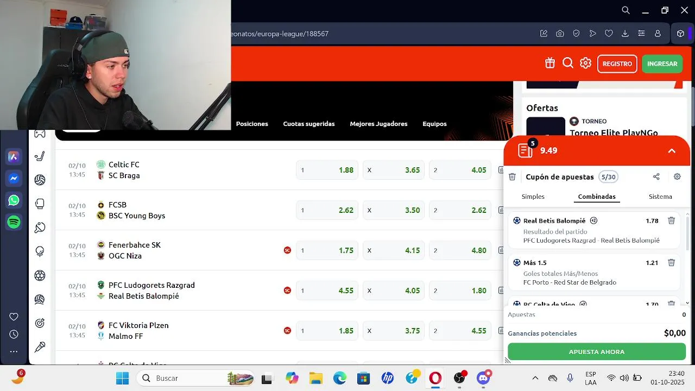Image resolution: width=695 pixels, height=391 pixels.
Task: Open hockey sport in sidebar
Action: [40, 156]
